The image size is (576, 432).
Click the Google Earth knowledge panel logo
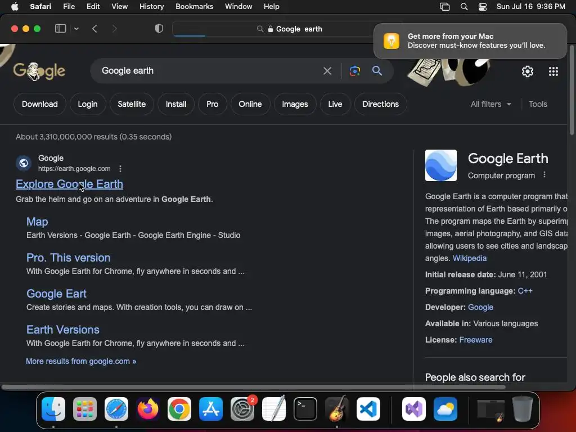[x=441, y=165]
